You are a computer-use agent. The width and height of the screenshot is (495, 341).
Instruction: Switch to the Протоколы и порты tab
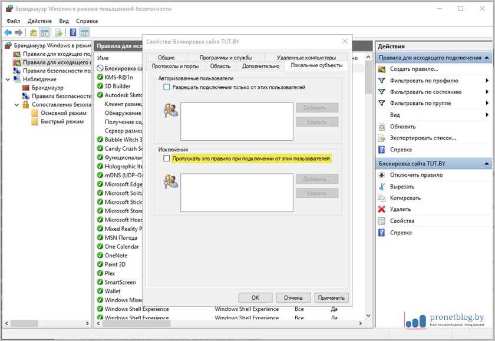tap(175, 66)
